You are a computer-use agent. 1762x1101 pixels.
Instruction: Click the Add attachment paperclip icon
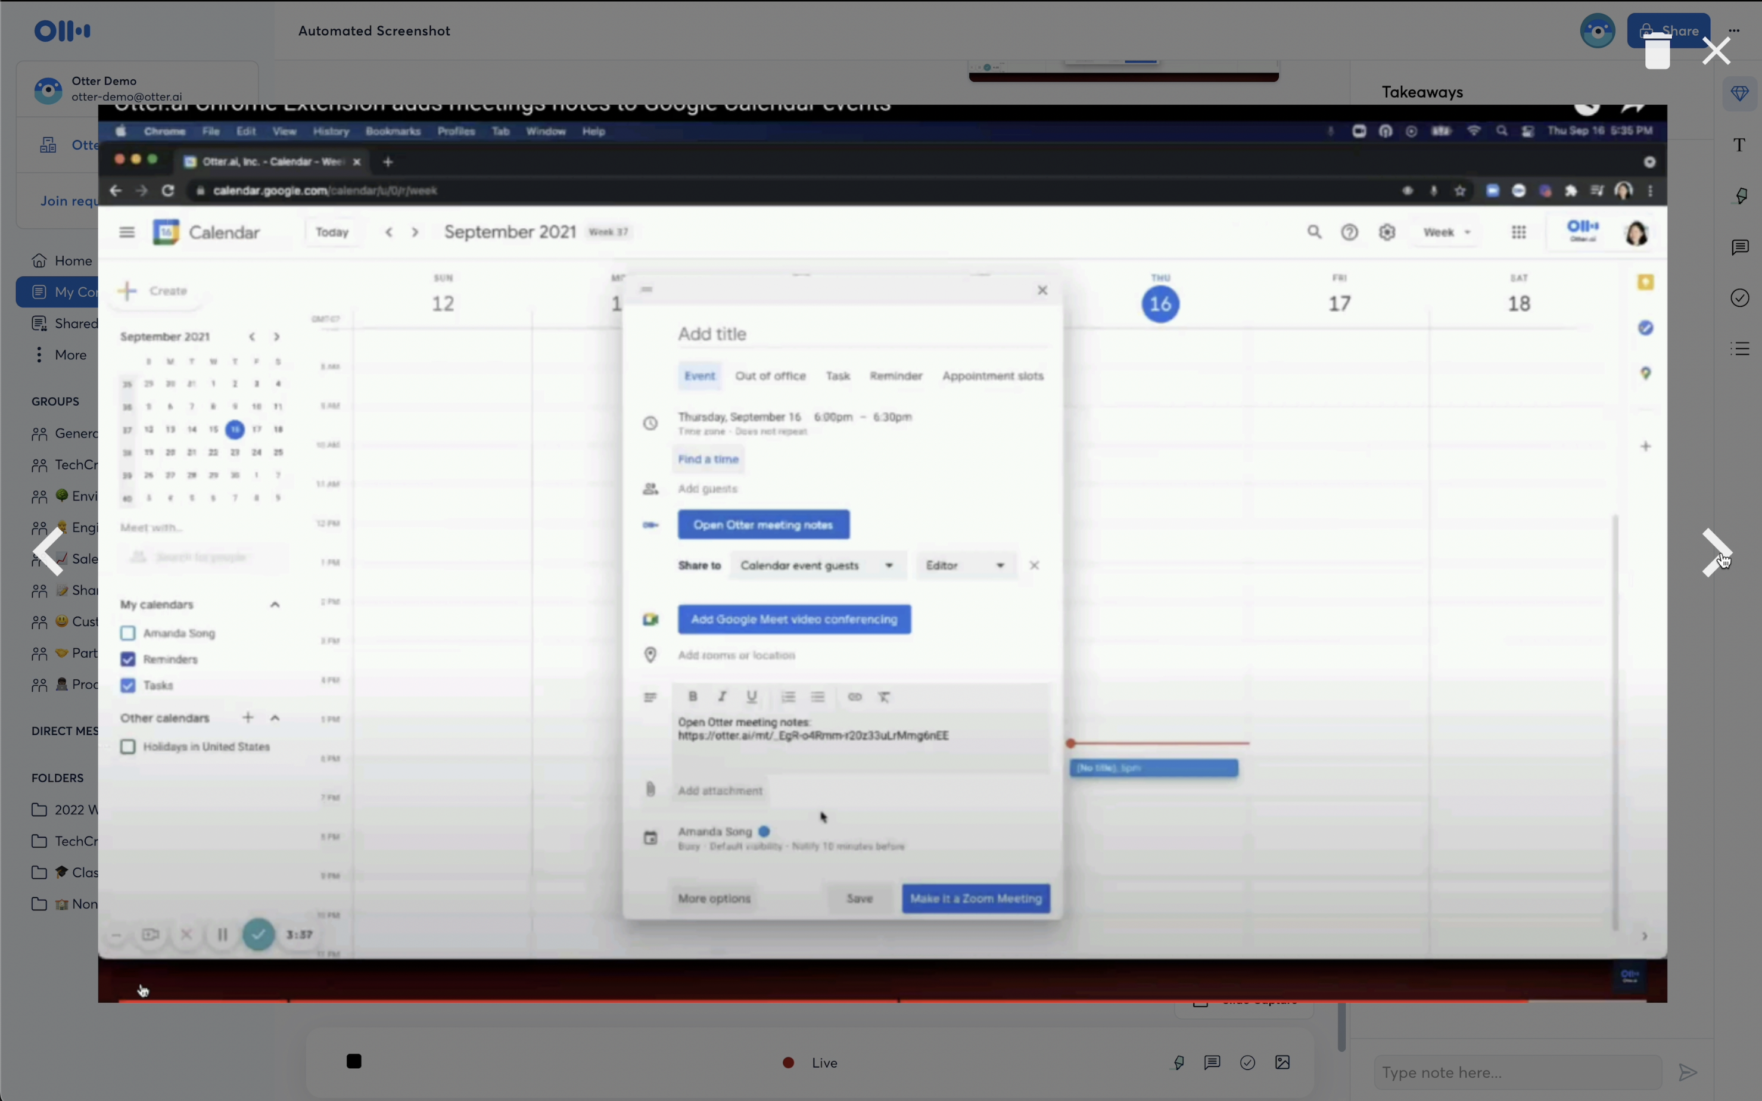(x=650, y=789)
